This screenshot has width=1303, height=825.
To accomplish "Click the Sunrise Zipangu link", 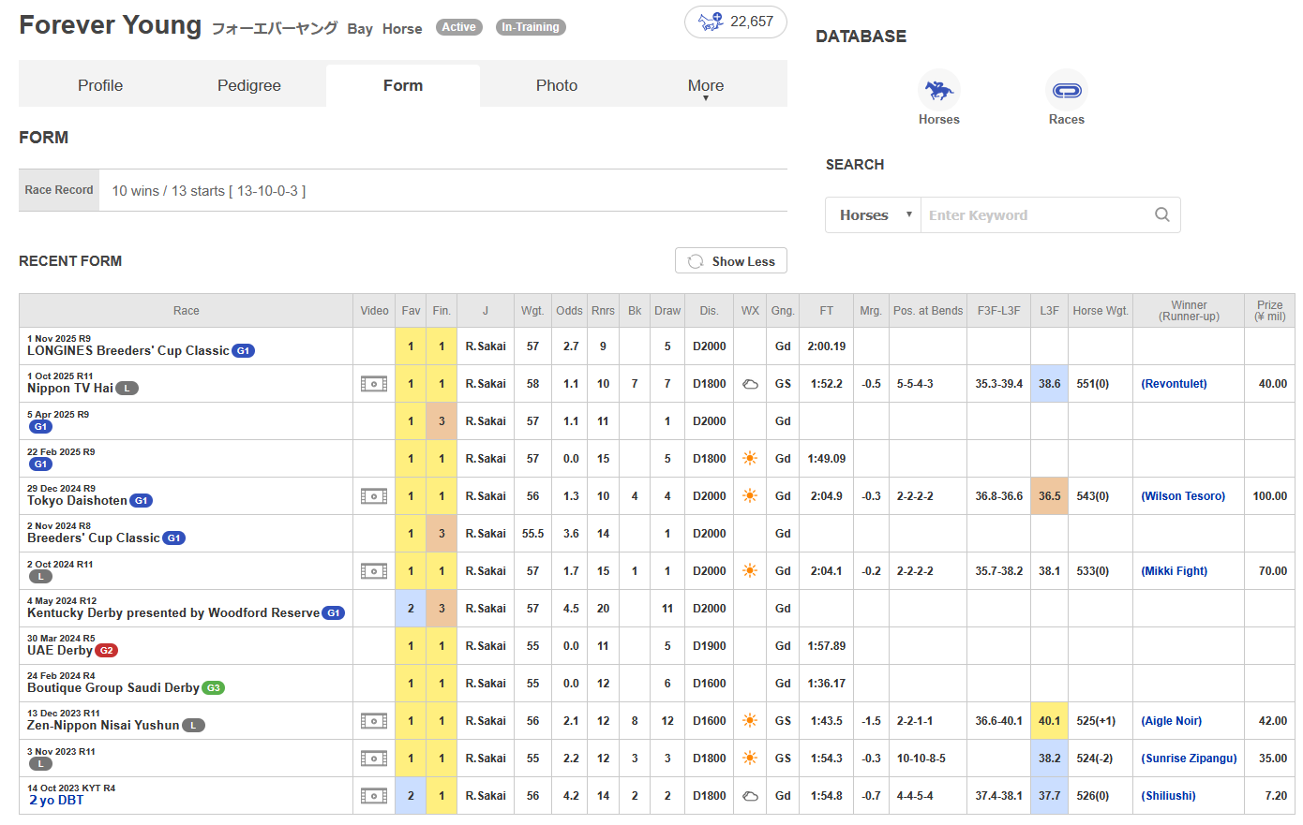I will pyautogui.click(x=1189, y=759).
